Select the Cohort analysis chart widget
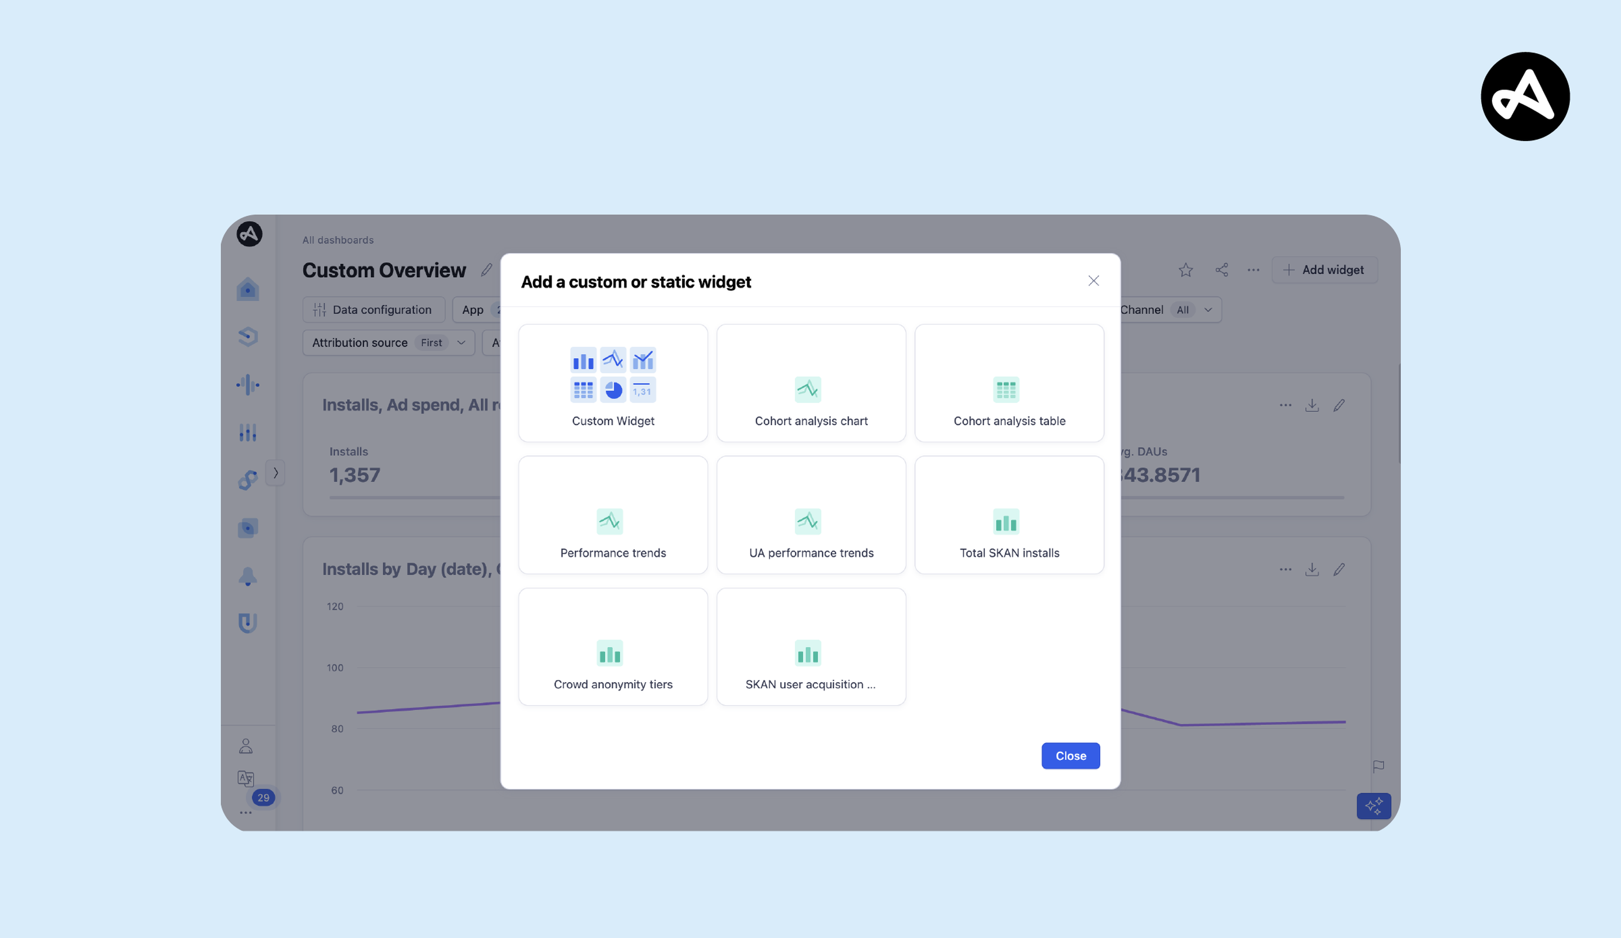 811,384
